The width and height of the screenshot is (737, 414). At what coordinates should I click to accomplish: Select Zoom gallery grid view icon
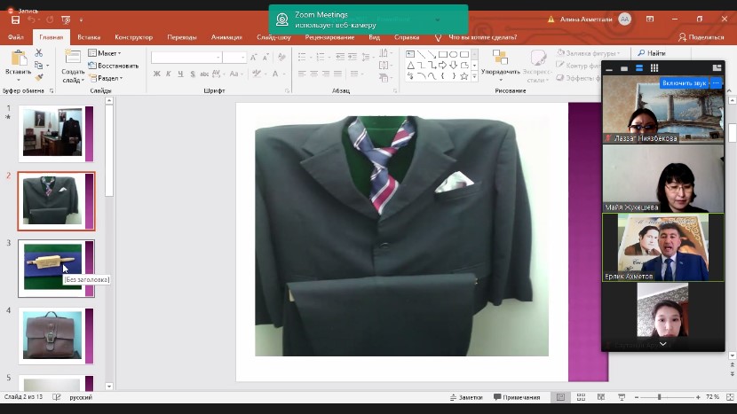point(654,68)
